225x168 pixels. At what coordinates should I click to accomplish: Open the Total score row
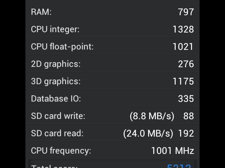click(112, 164)
